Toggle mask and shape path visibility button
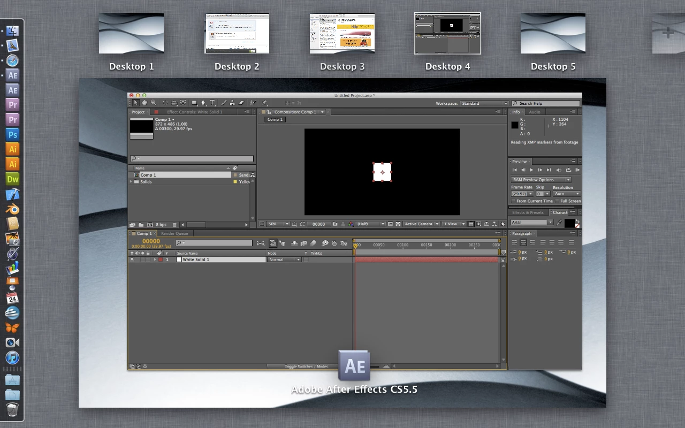 302,224
